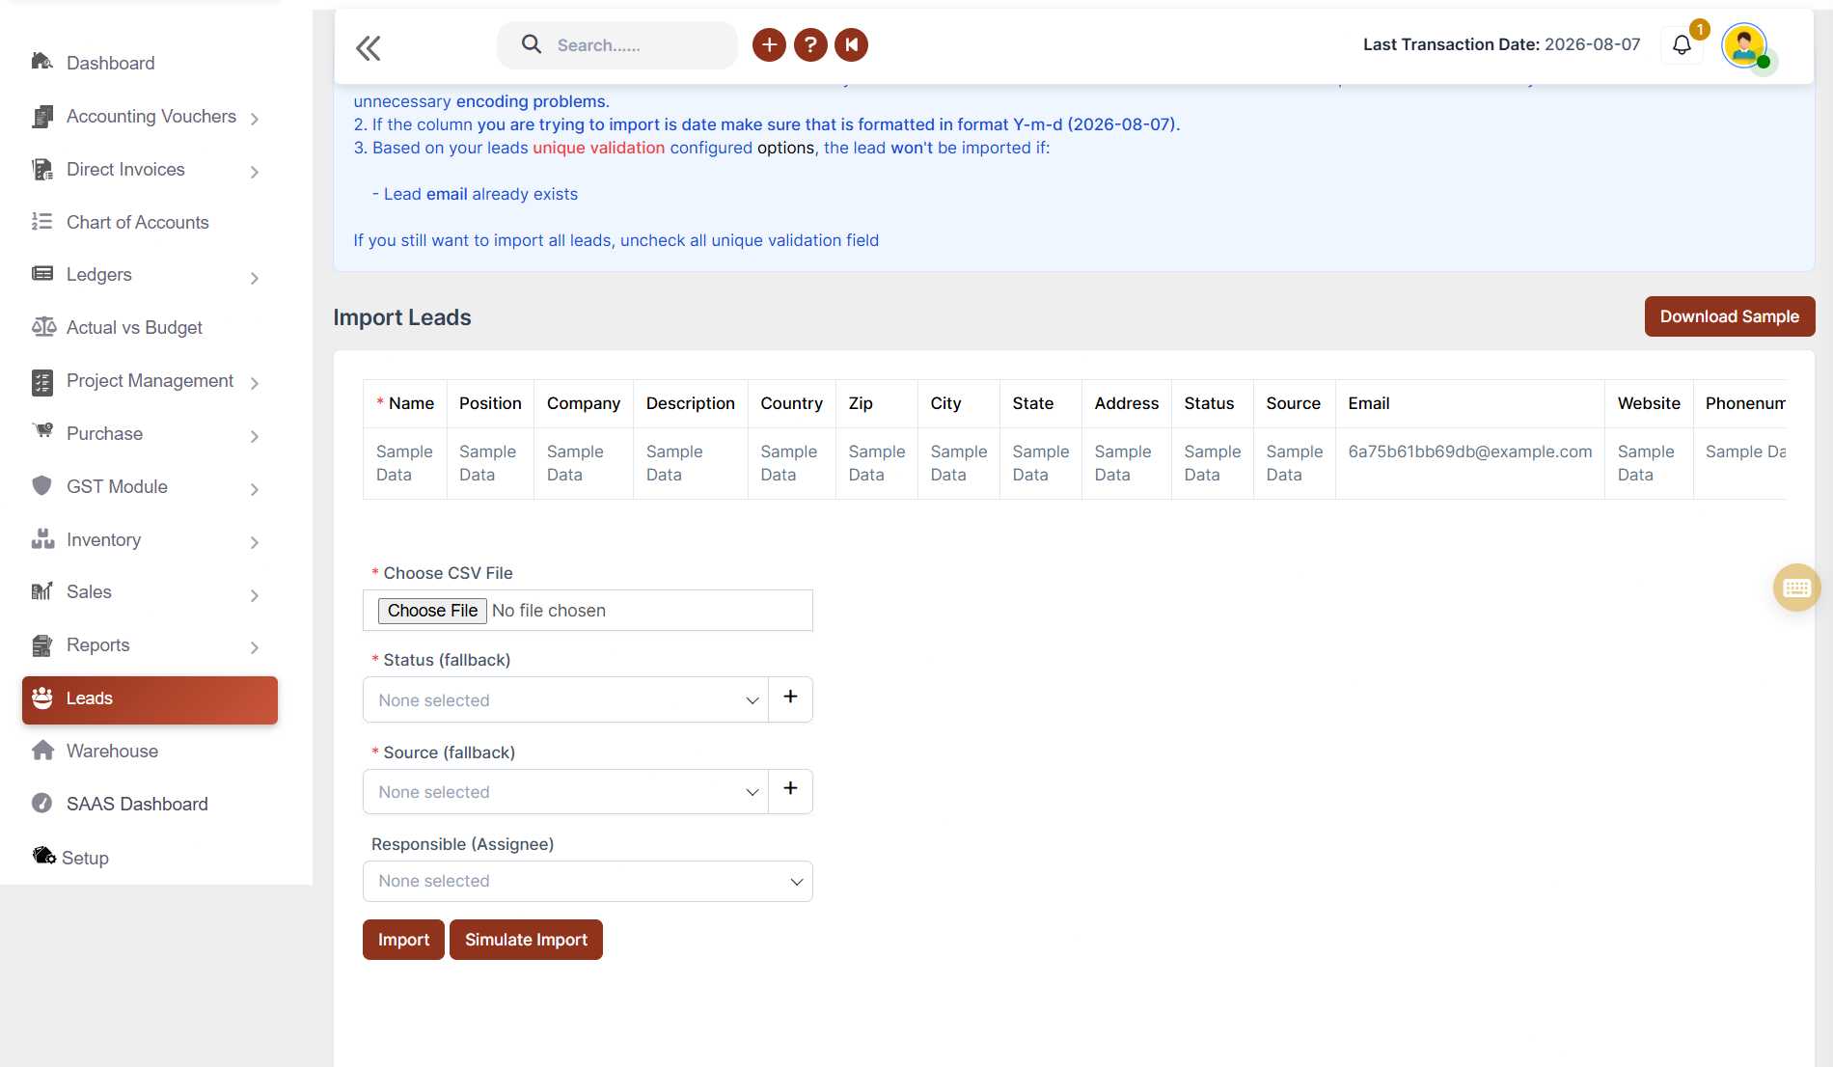Add new source with plus icon
The height and width of the screenshot is (1067, 1833).
coord(790,789)
